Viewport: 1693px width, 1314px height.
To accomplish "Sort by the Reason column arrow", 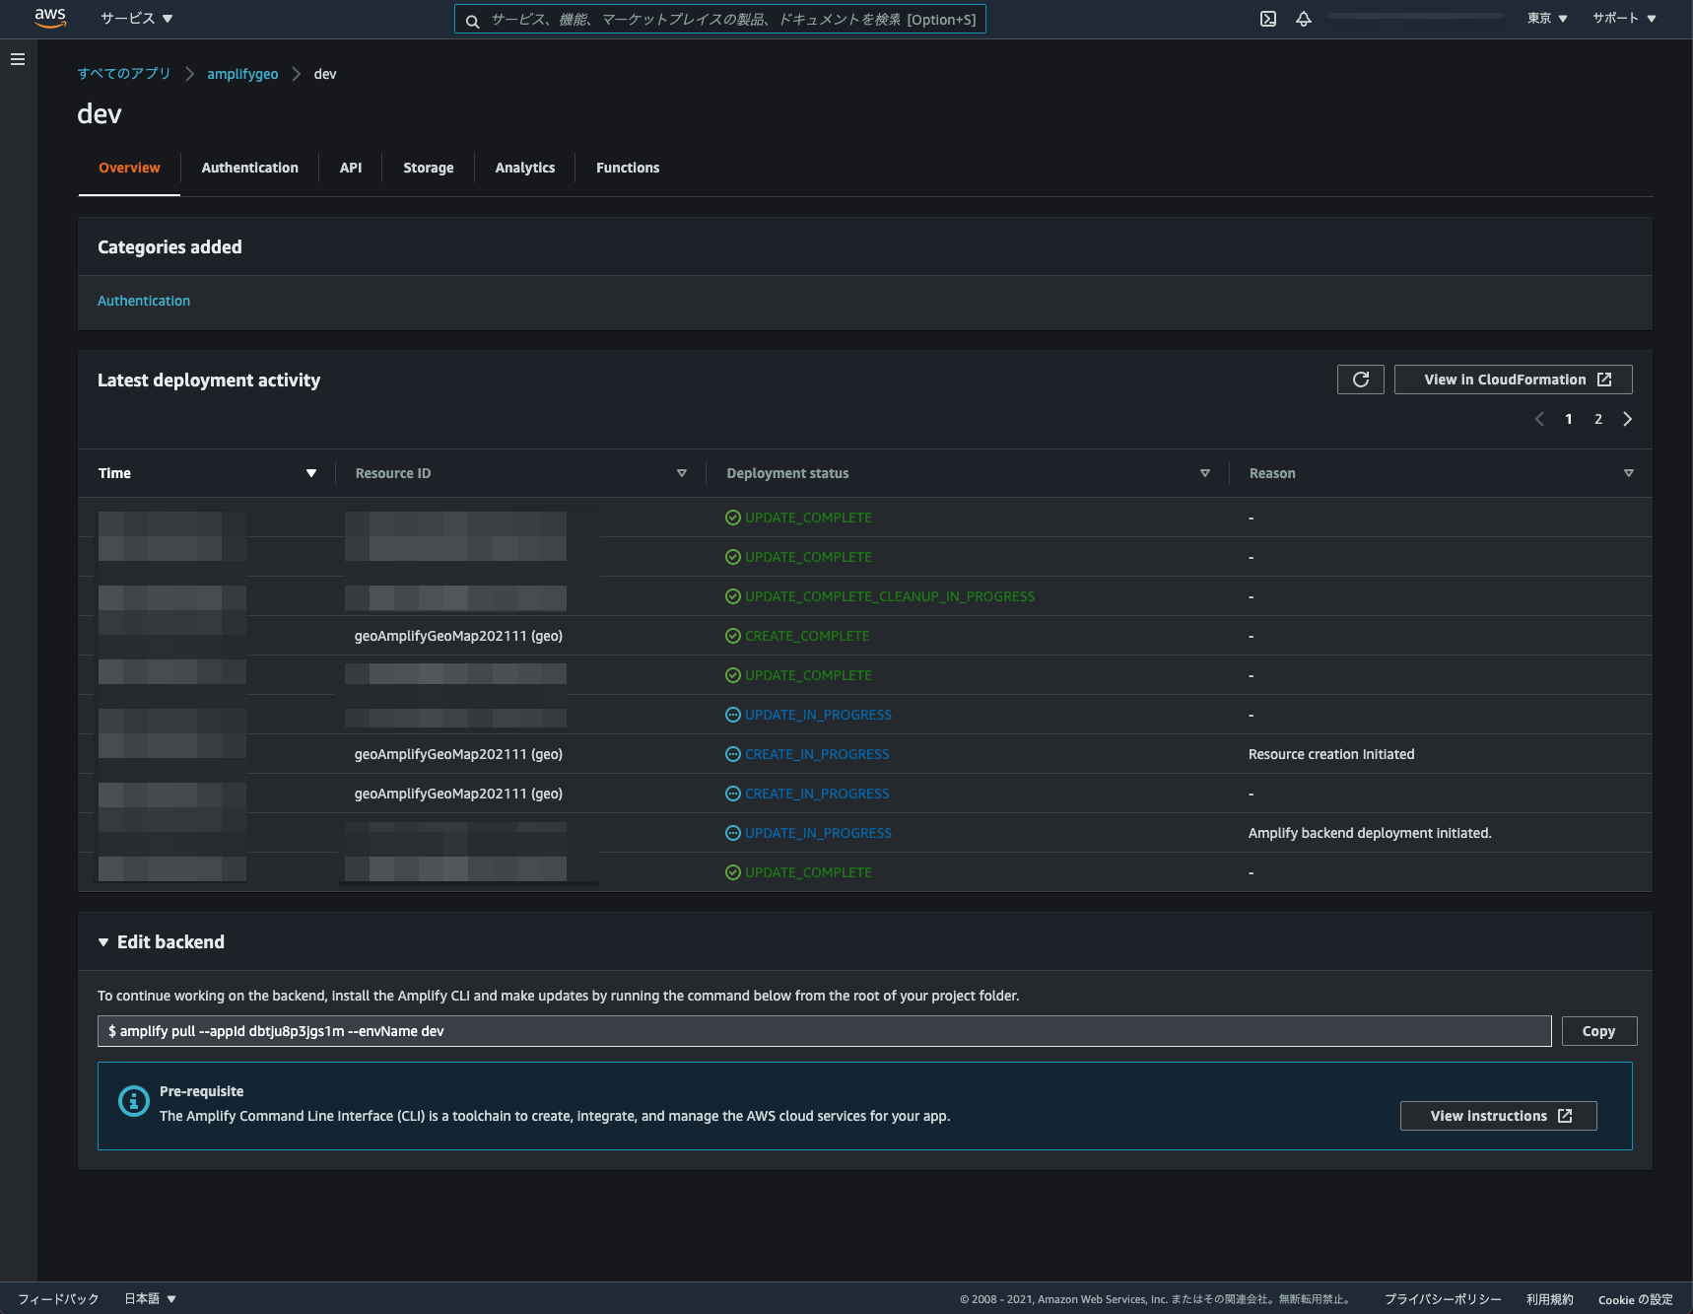I will coord(1629,473).
